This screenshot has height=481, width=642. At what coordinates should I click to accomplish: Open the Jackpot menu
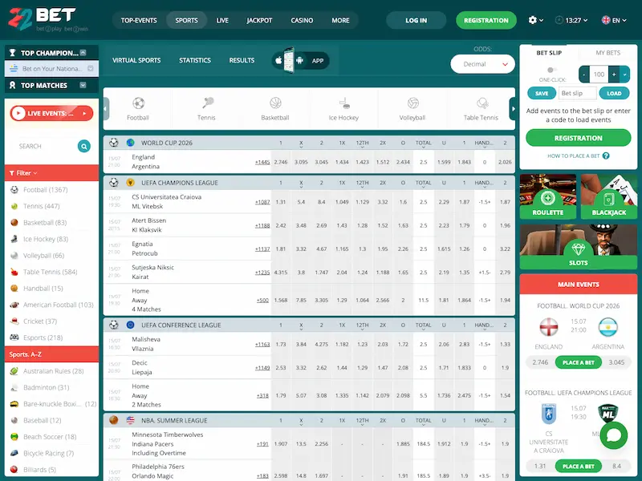(259, 20)
